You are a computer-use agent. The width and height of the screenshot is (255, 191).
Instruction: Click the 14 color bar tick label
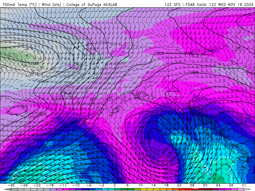coord(153,185)
